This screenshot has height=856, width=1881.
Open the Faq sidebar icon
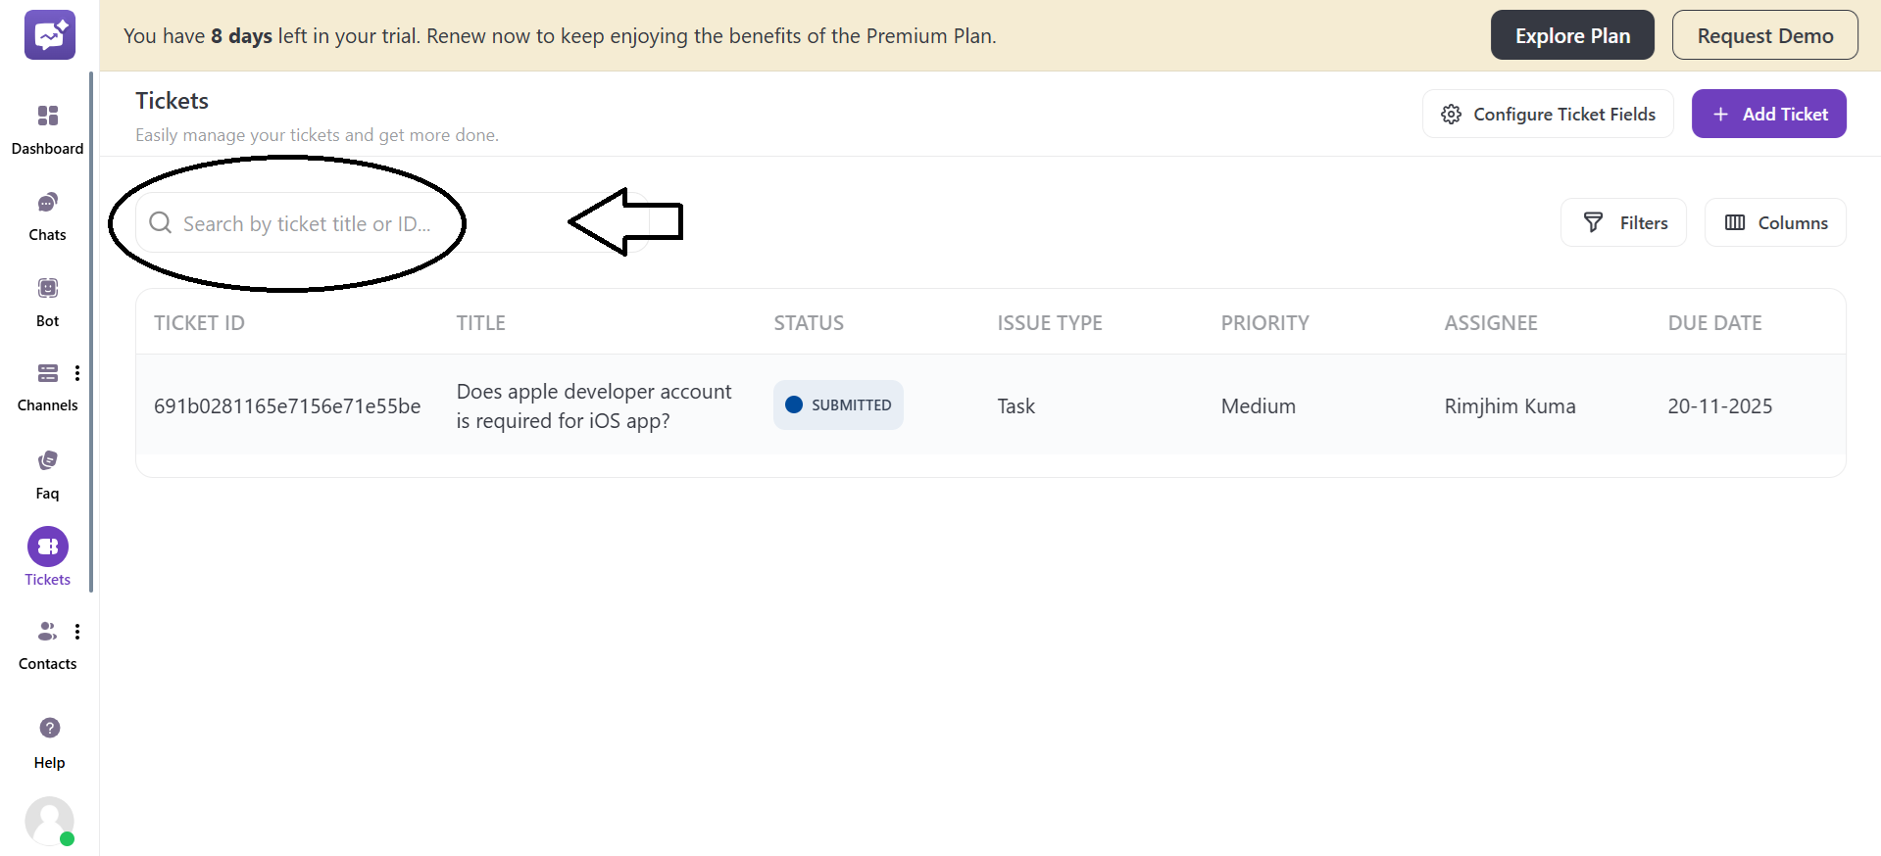click(47, 460)
